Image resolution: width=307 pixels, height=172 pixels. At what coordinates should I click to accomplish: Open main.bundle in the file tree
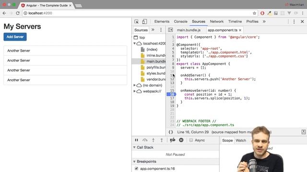pos(156,61)
